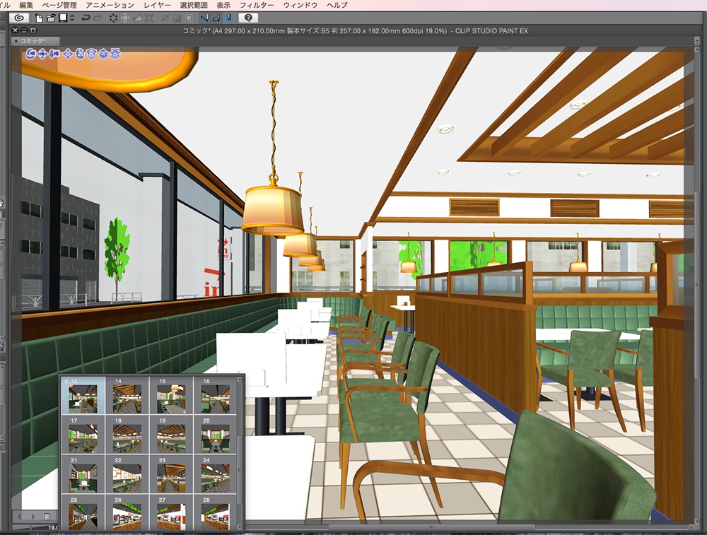Select the seventh 3D object rotation control
The image size is (707, 535).
tap(104, 54)
